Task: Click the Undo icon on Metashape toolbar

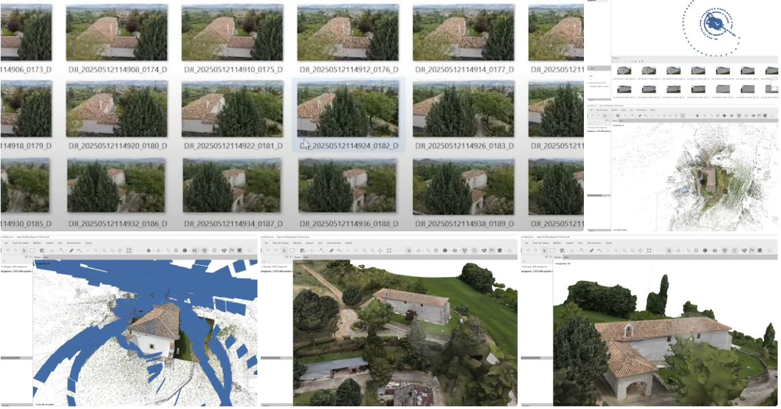Action: (x=8, y=250)
